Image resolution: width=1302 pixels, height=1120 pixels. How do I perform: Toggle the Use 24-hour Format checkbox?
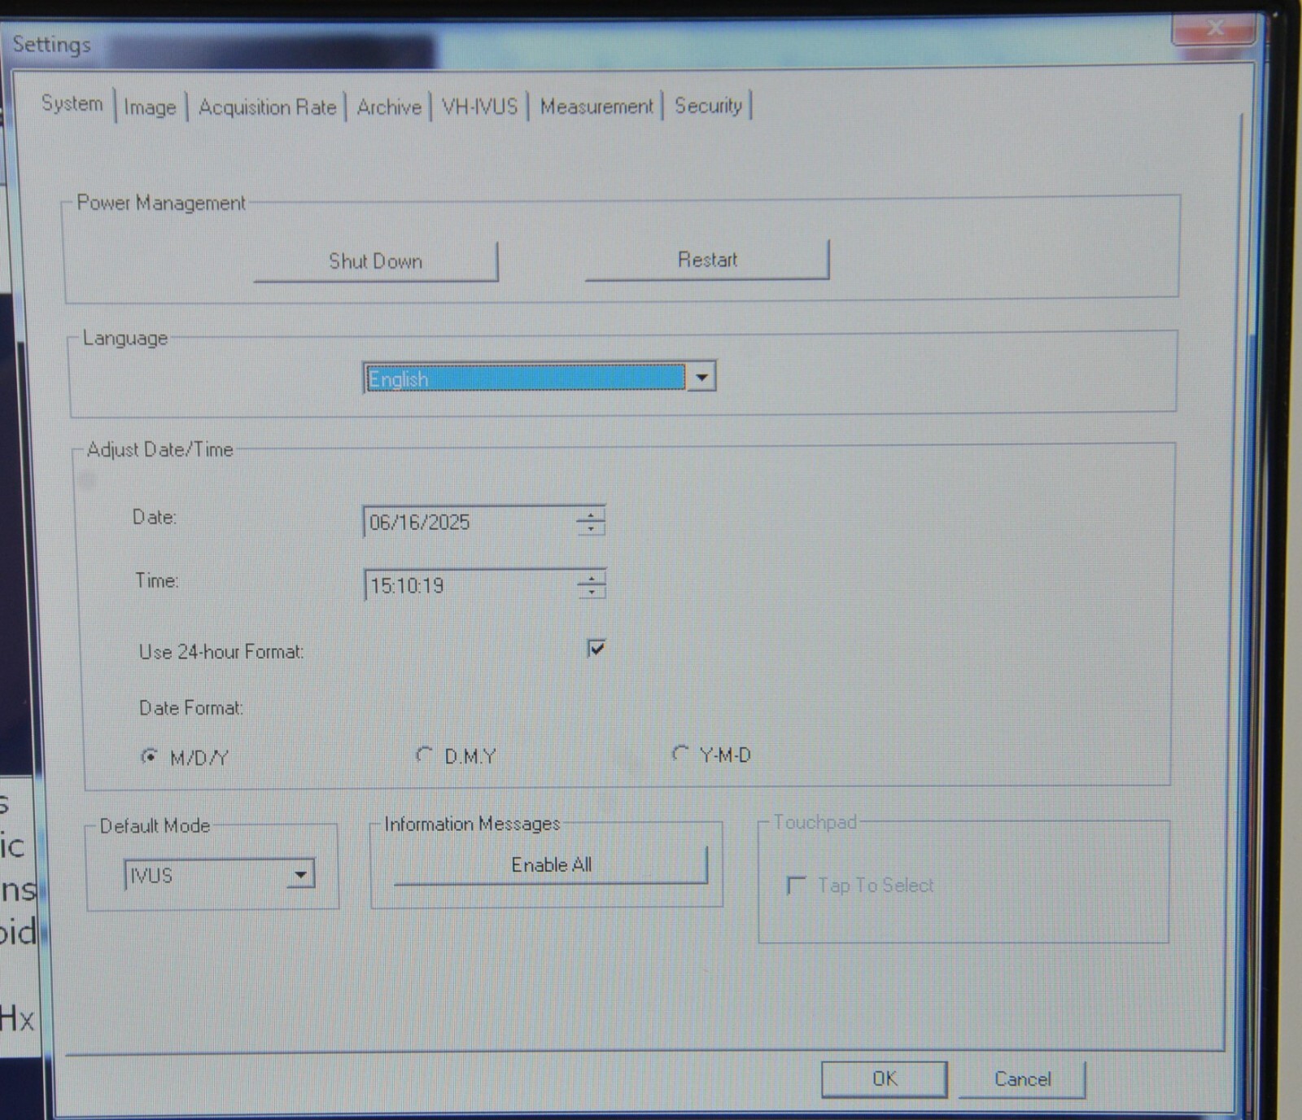click(x=596, y=649)
